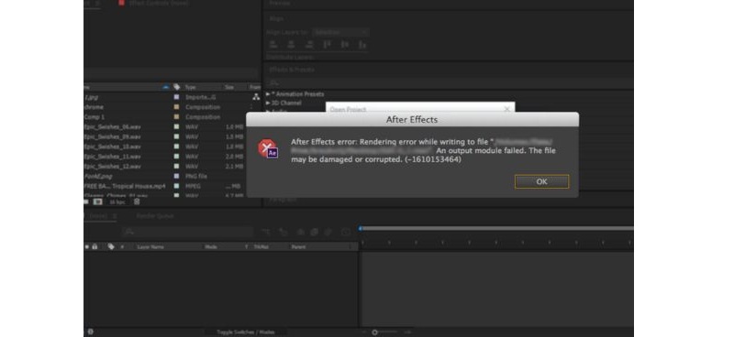Click the label color swatch of Epic_Swishes_06.wav
Screen dimensions: 734x337
[x=176, y=126]
